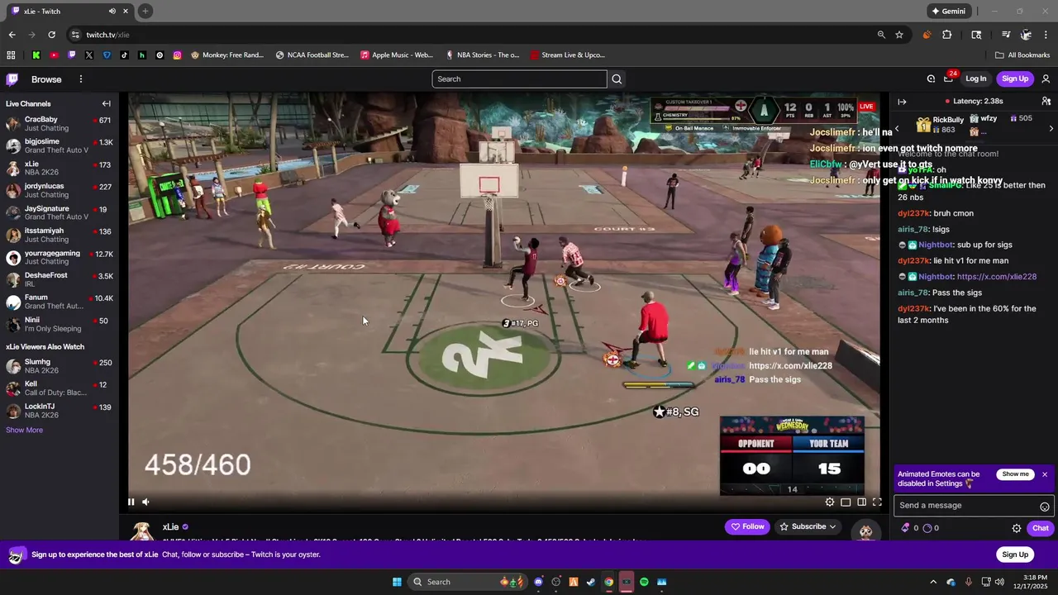Open Steam from the taskbar
The height and width of the screenshot is (595, 1058).
coord(590,582)
